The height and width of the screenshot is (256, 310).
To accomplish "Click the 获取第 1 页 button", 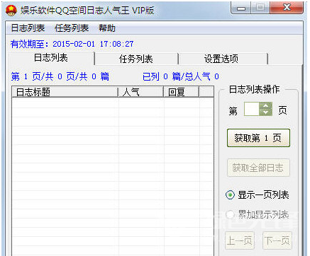I will pyautogui.click(x=258, y=138).
